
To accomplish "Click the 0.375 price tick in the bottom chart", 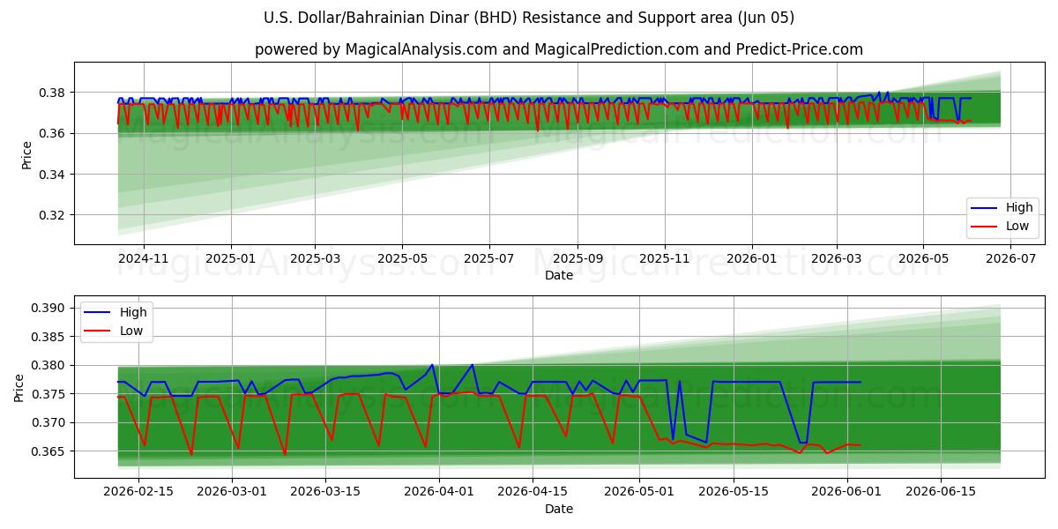I will [50, 394].
